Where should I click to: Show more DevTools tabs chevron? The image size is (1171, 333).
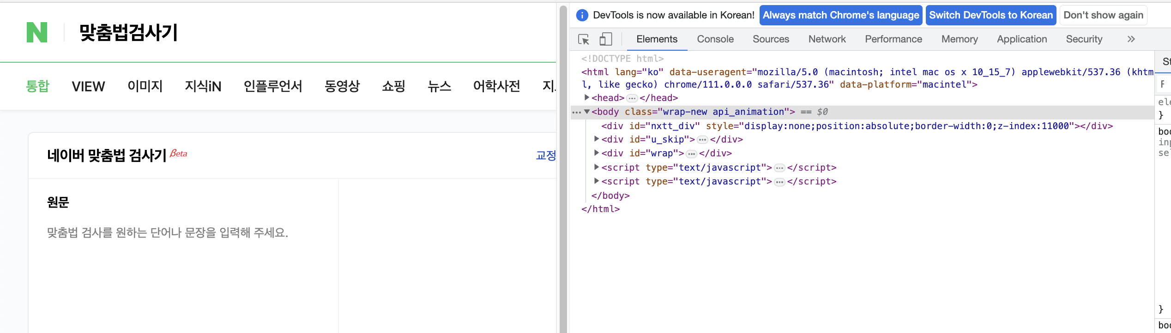[x=1131, y=39]
